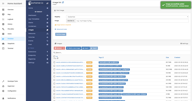Screen dimensions: 192x101
Task: Open image sha256:d65d56522c95b7e4949941dc8c8f52
Action: tap(70, 62)
